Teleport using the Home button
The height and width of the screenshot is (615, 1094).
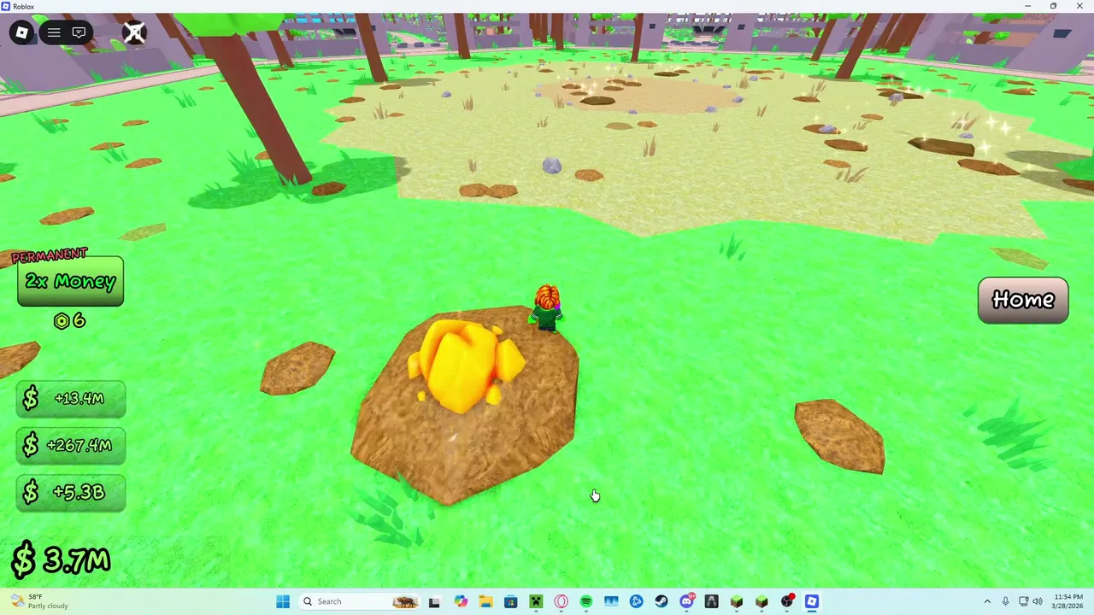tap(1023, 300)
